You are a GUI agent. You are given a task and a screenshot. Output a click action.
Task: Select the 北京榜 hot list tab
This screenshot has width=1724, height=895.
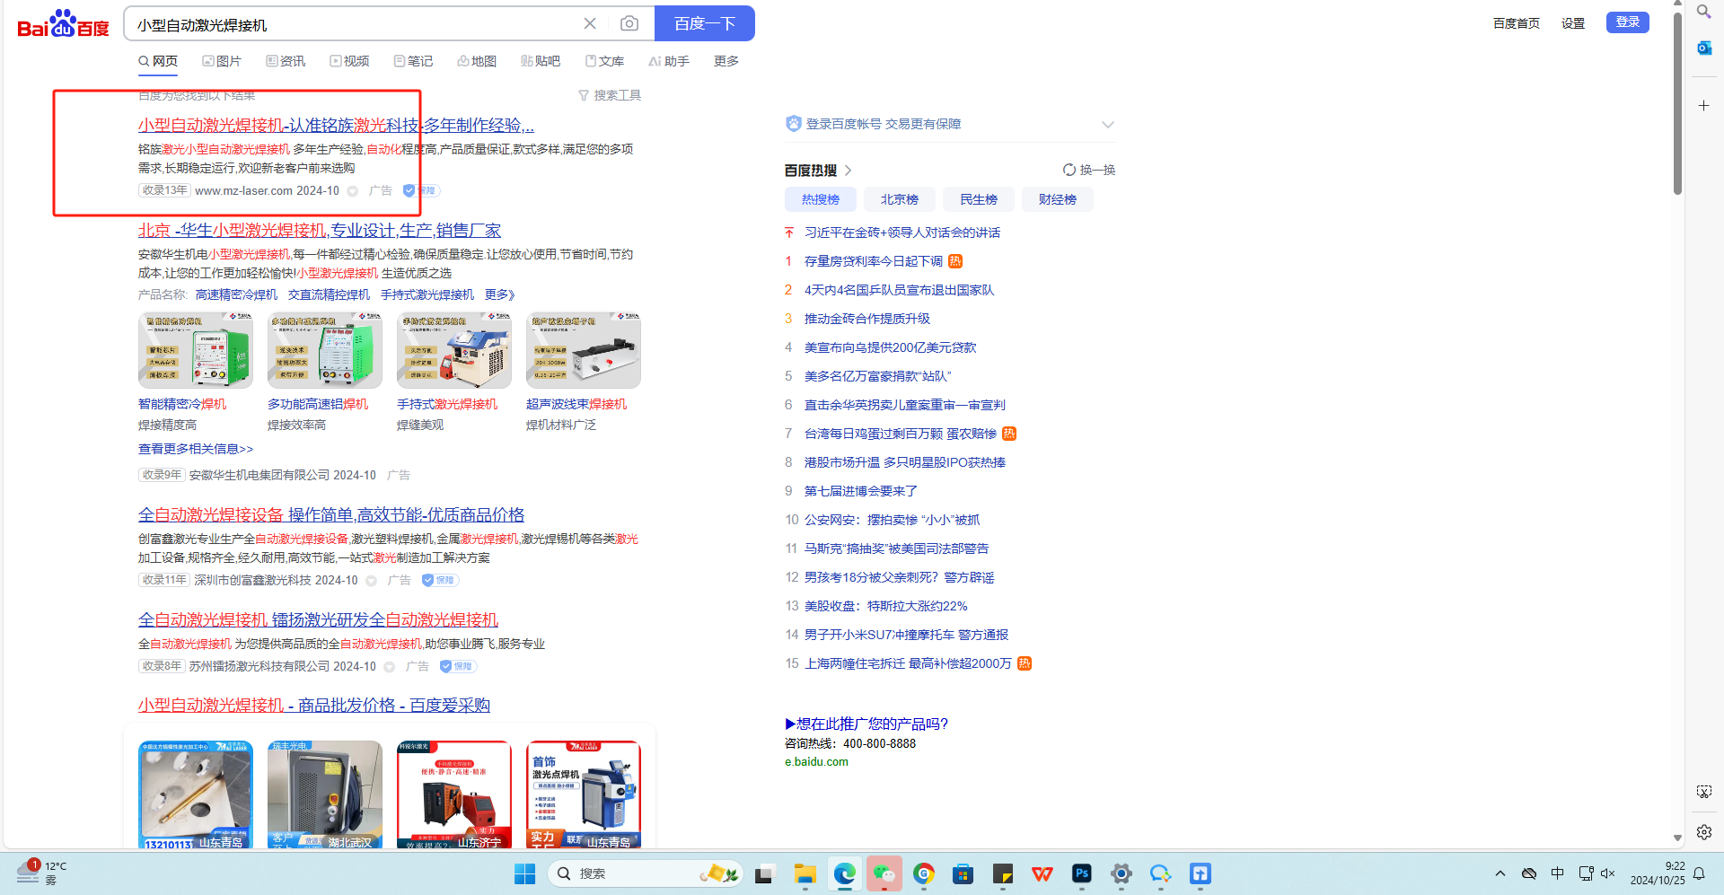coord(899,199)
